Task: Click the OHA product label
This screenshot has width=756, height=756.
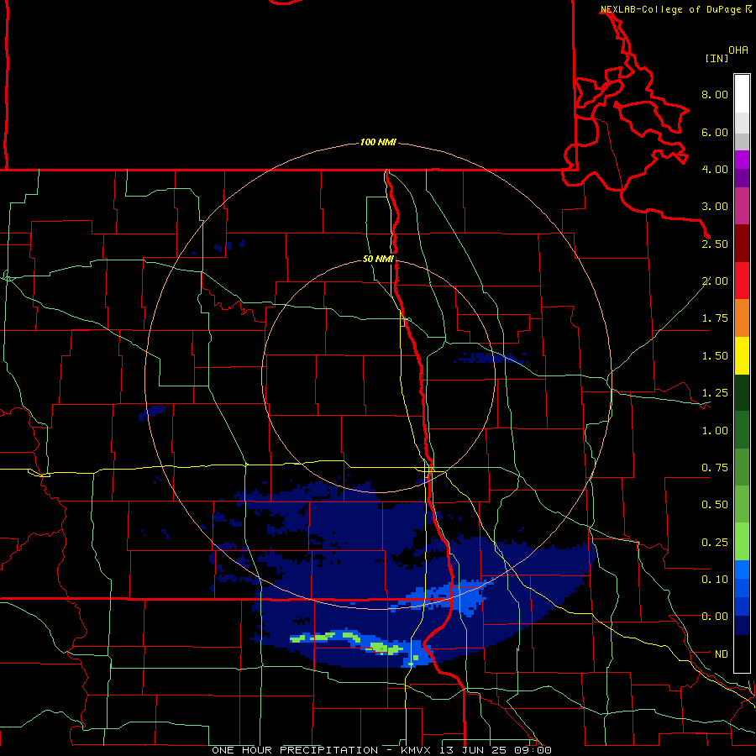Action: point(738,50)
